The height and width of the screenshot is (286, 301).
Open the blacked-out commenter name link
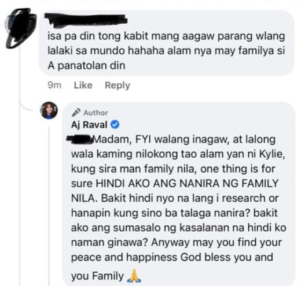(x=86, y=20)
